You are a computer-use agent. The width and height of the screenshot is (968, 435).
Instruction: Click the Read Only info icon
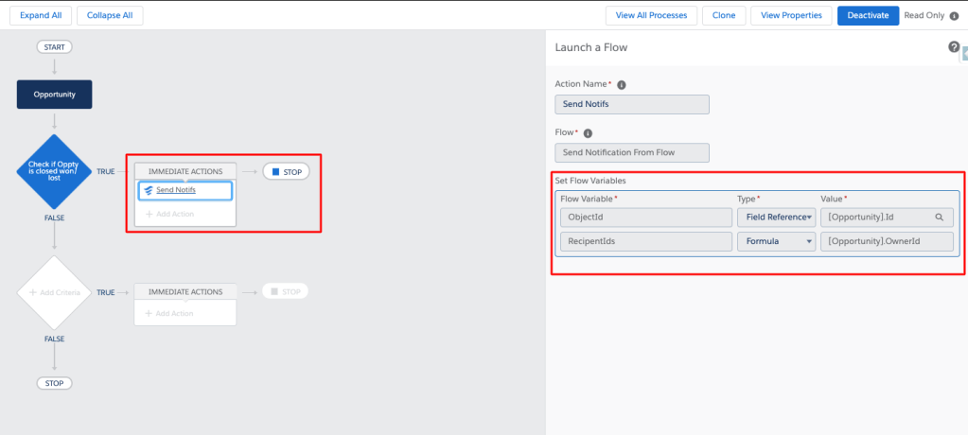click(x=953, y=16)
